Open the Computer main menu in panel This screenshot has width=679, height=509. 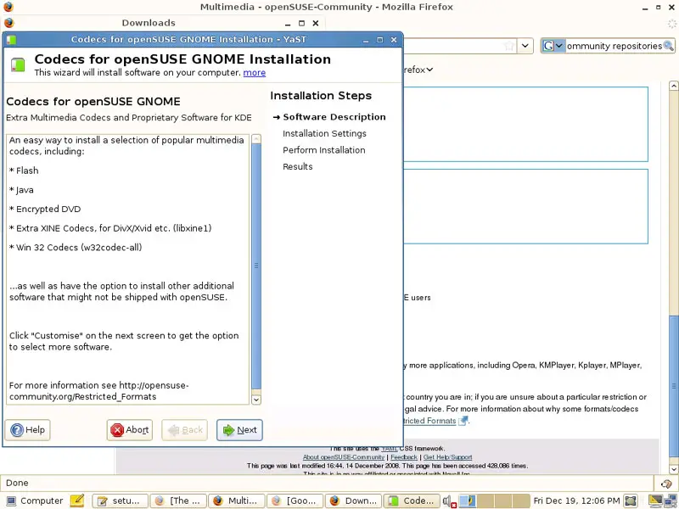pyautogui.click(x=34, y=501)
